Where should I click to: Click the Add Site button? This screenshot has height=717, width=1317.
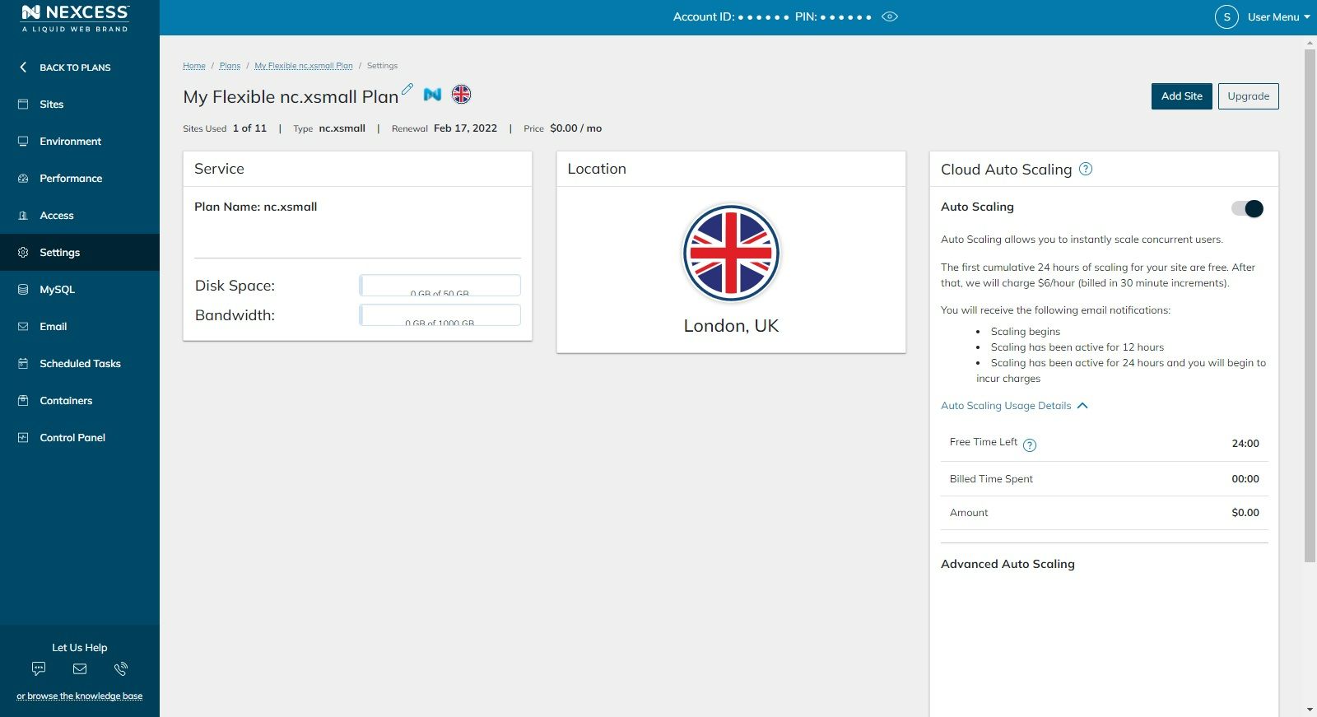coord(1181,96)
